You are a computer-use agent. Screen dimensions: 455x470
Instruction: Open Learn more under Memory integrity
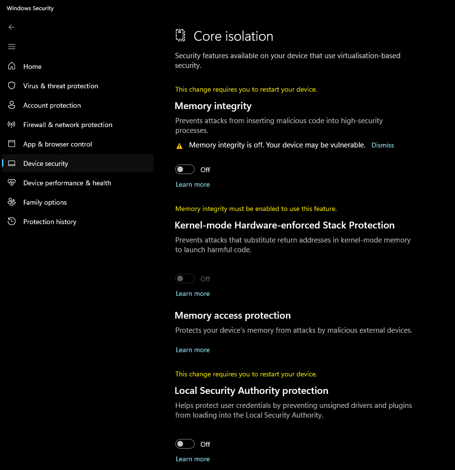pyautogui.click(x=193, y=184)
